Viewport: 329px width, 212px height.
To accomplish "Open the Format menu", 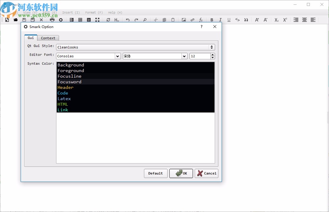I will (94, 12).
